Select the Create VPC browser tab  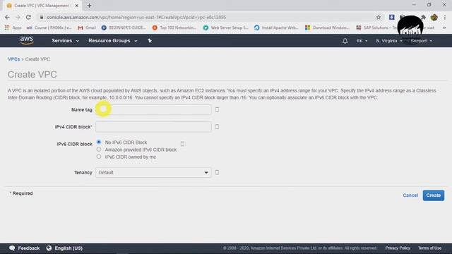42,6
